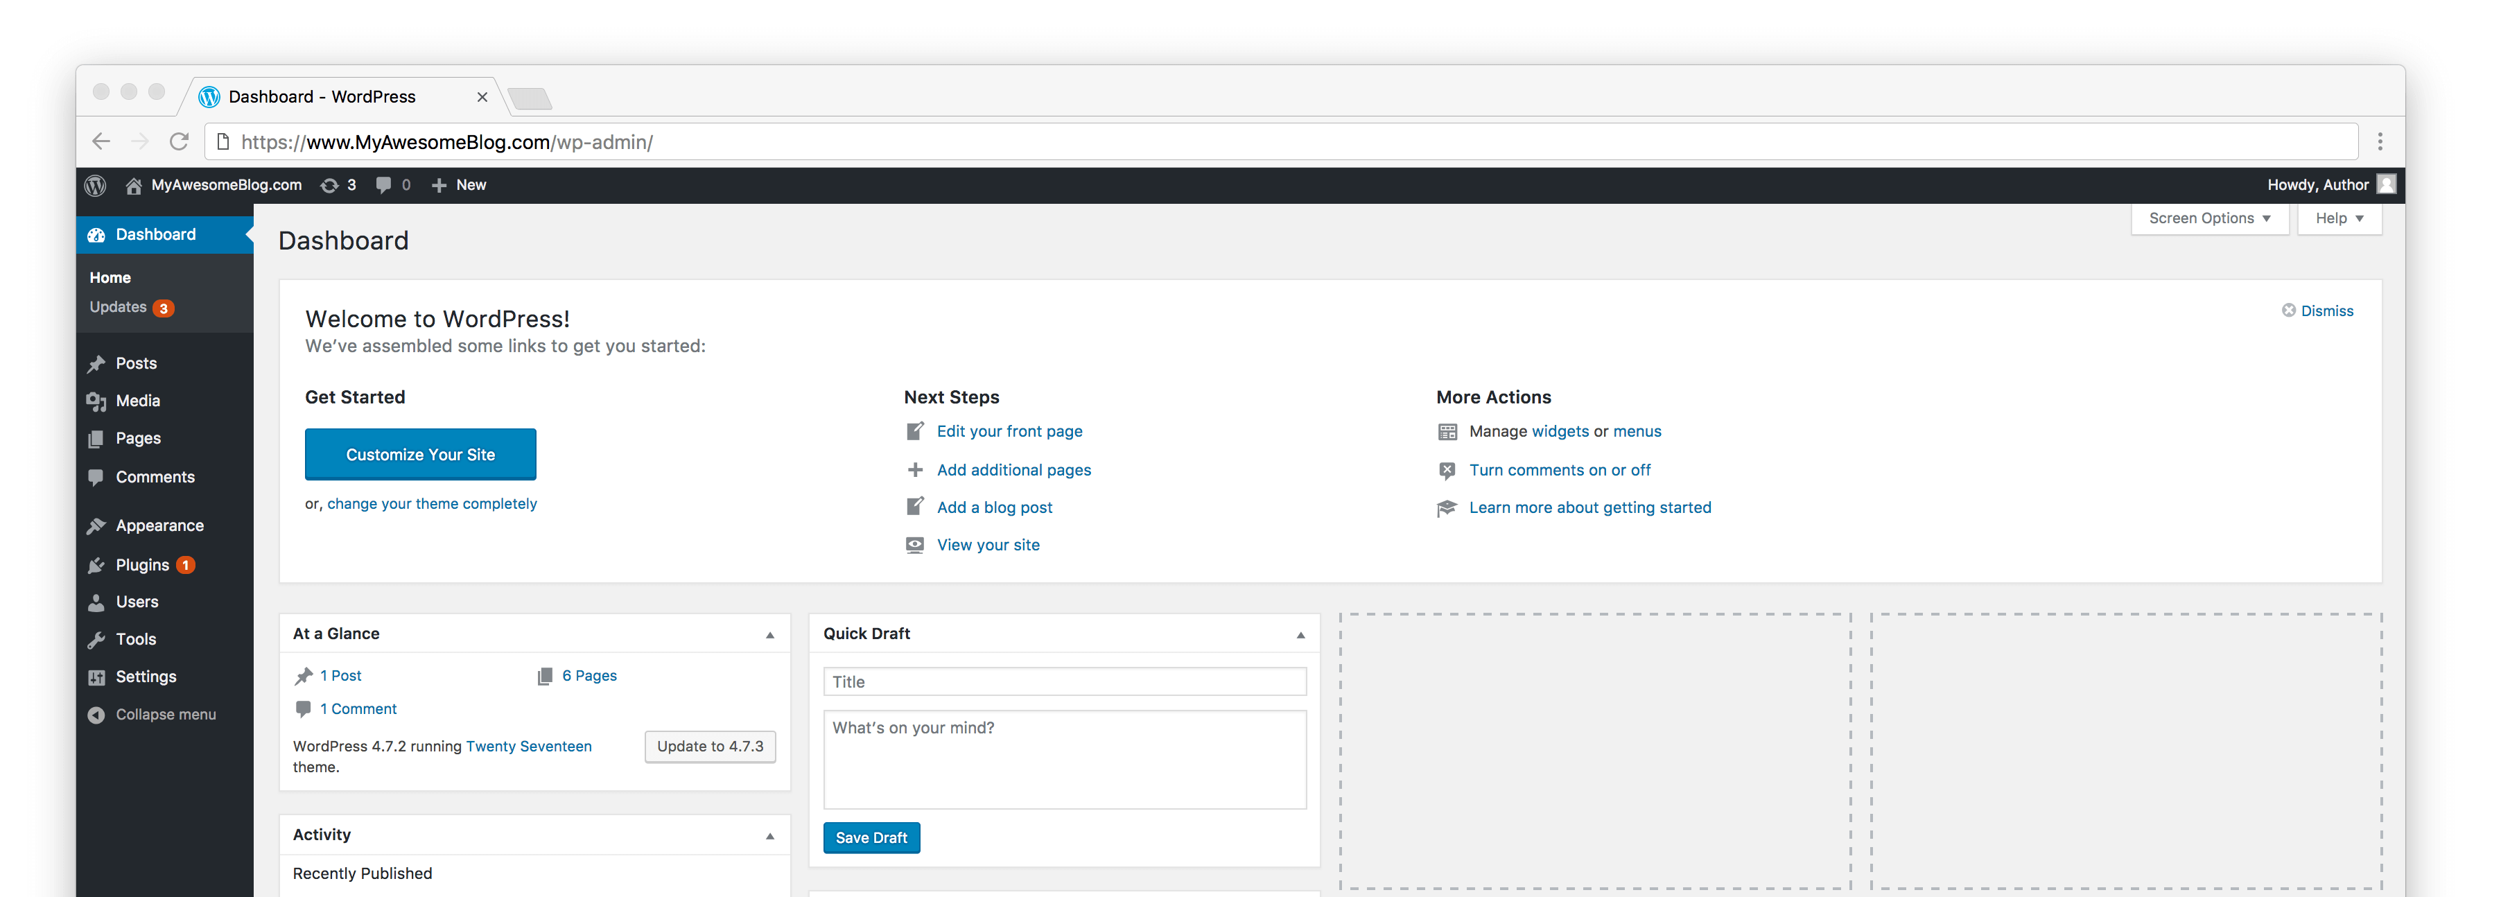Open the 6 Pages link
This screenshot has height=897, width=2501.
click(x=589, y=677)
